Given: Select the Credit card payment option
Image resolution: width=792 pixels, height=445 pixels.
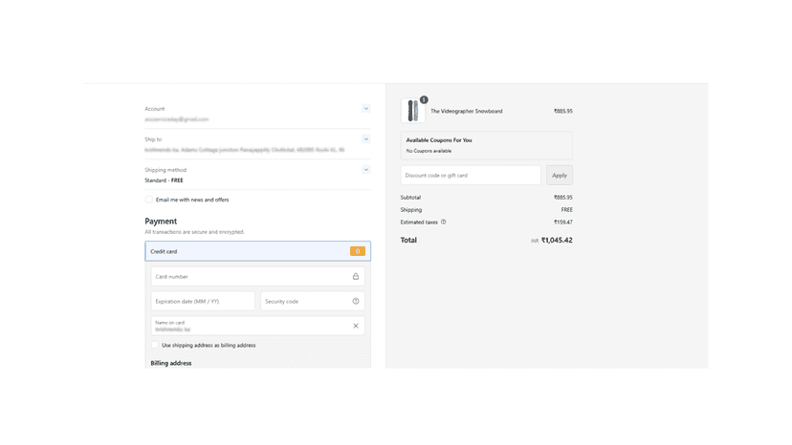Looking at the screenshot, I should (257, 251).
